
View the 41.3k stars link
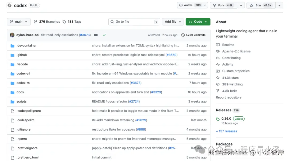click(230, 78)
